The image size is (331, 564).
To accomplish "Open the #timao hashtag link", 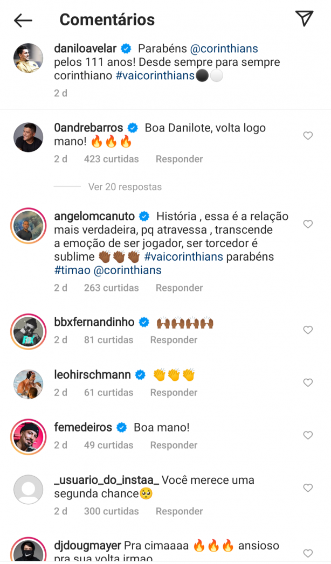I will coord(72,270).
